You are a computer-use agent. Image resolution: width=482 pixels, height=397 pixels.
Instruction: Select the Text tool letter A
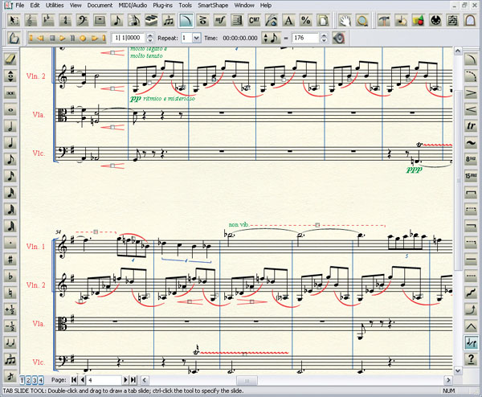pos(288,21)
